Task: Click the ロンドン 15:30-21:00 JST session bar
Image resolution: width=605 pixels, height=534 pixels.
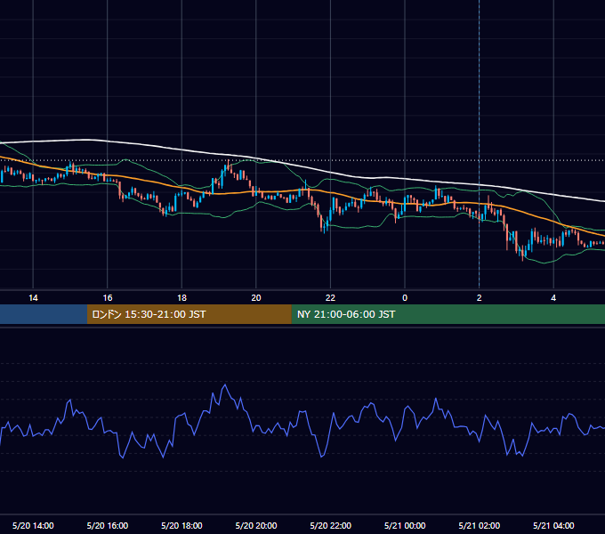Action: tap(189, 314)
